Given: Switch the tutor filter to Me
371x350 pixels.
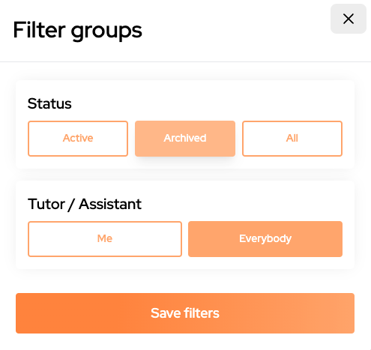Looking at the screenshot, I should (105, 239).
